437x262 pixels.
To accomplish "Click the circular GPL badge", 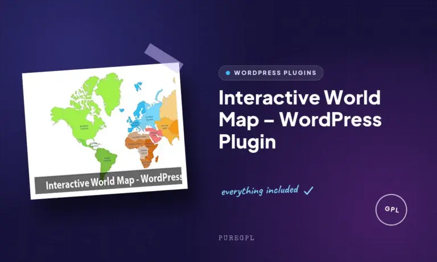I will pyautogui.click(x=391, y=209).
